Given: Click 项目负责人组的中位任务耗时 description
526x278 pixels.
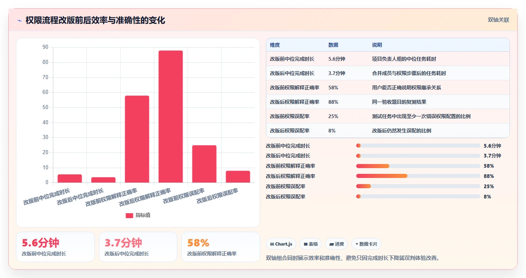Looking at the screenshot, I should pyautogui.click(x=404, y=59).
